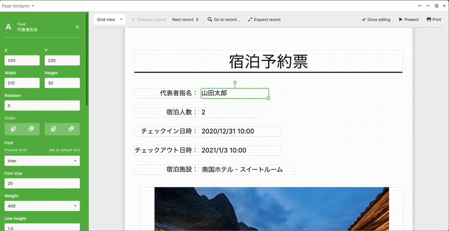
Task: Select the チェックアウト日時： label
Action: [x=166, y=150]
